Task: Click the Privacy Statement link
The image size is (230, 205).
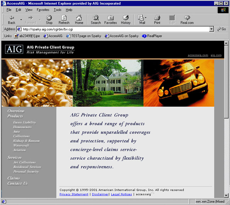Action: pyautogui.click(x=74, y=194)
